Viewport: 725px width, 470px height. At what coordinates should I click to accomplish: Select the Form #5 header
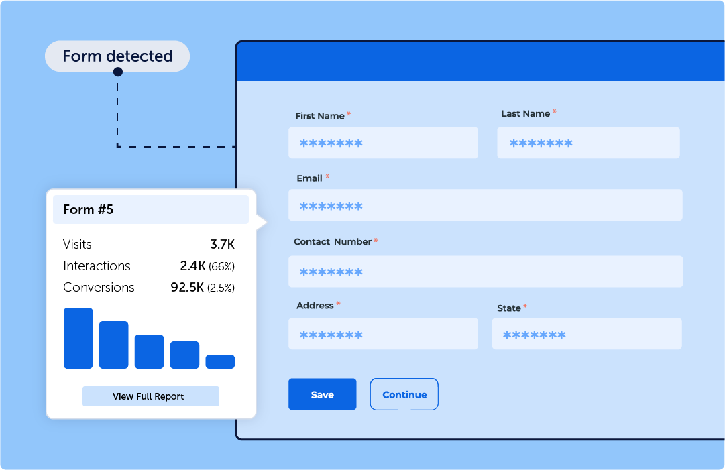pyautogui.click(x=150, y=210)
